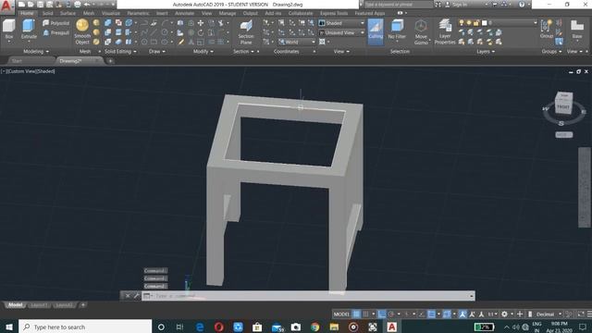This screenshot has height=333, width=592.
Task: Toggle snap mode in status bar
Action: (x=366, y=314)
